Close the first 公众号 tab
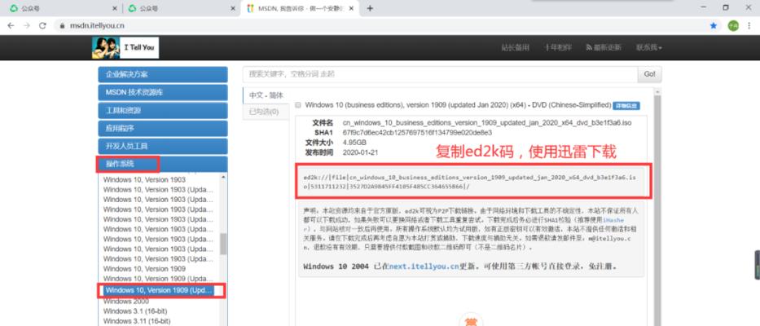The image size is (760, 326). point(114,9)
